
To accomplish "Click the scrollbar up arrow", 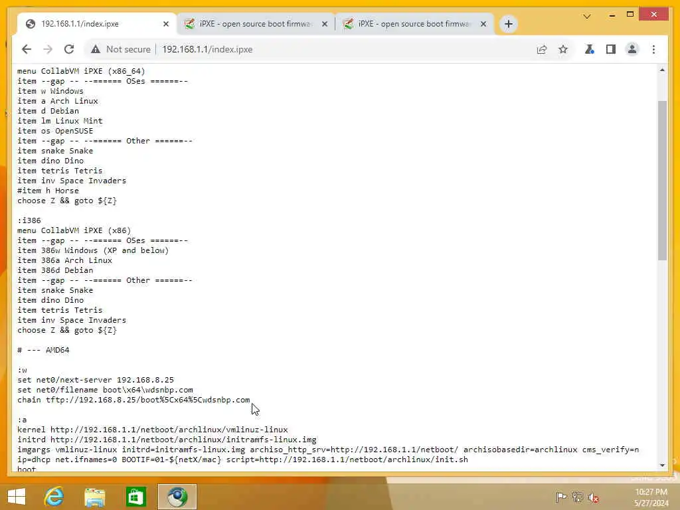I will point(662,70).
